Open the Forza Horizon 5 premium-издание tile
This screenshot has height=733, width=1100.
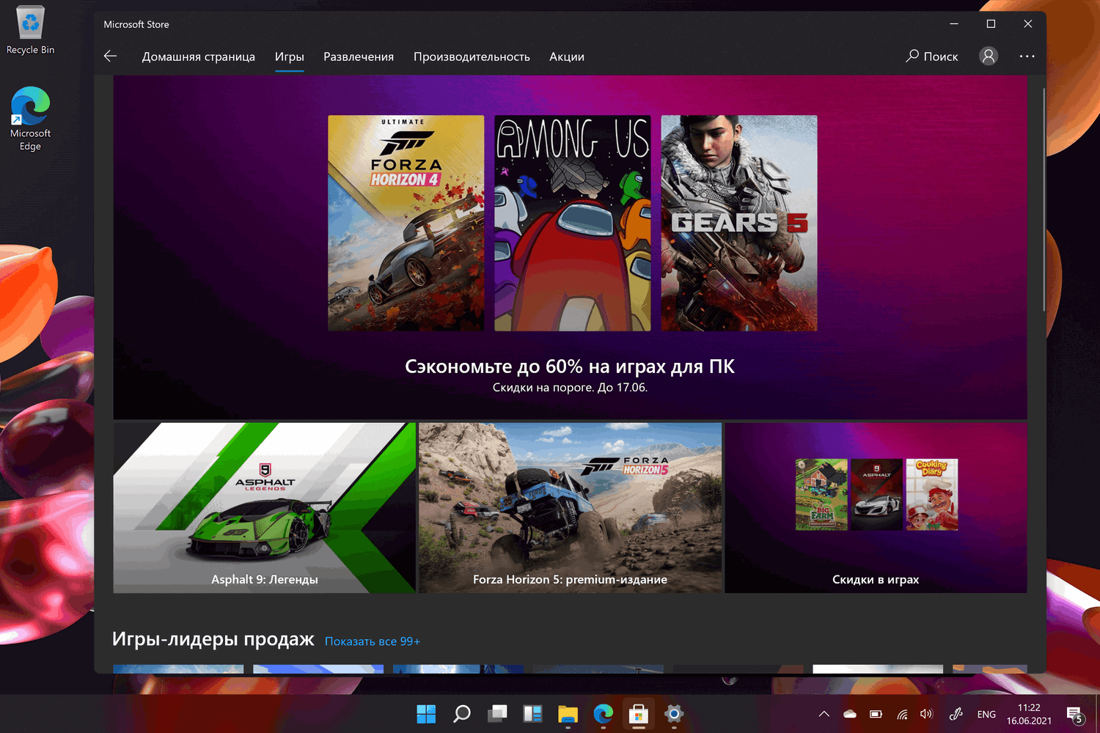(570, 508)
